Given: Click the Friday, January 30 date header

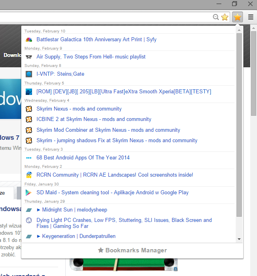Looking at the screenshot, I should pos(42,184).
